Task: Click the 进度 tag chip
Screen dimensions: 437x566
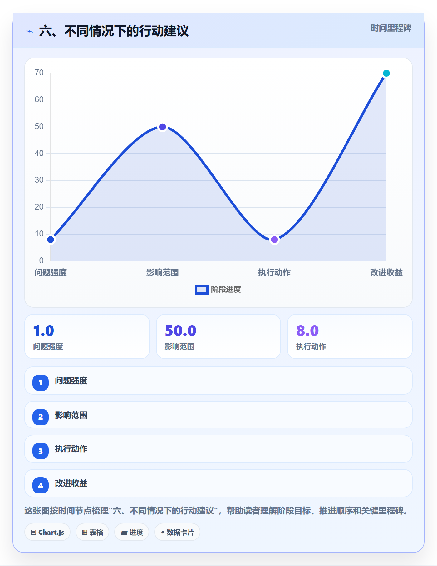Action: coord(132,532)
